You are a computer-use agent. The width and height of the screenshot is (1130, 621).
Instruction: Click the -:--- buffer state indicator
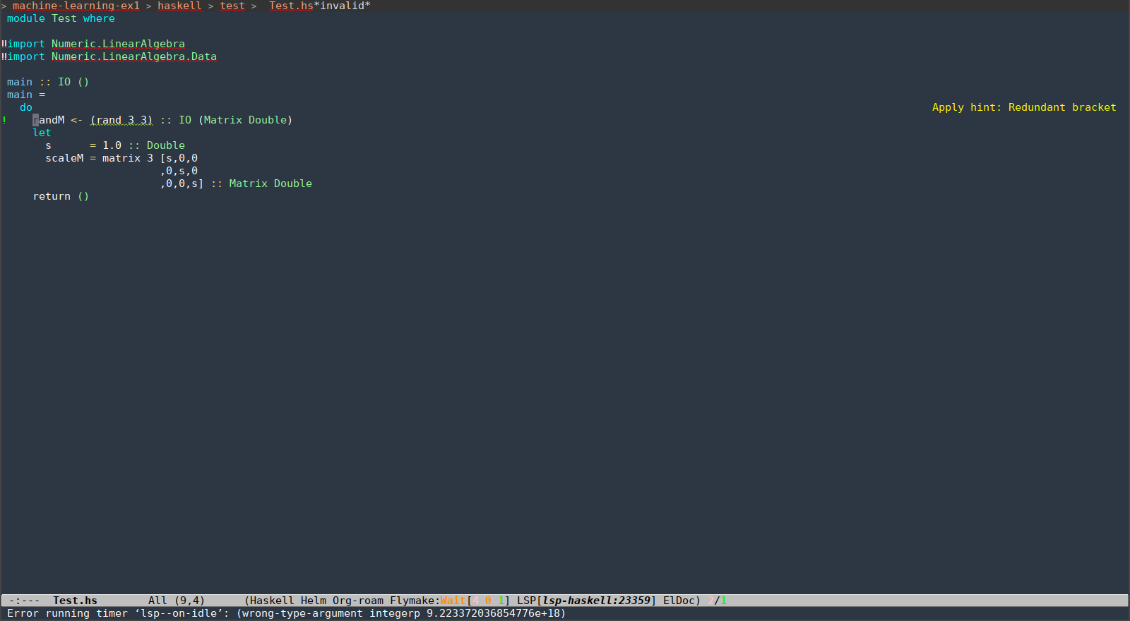pyautogui.click(x=24, y=601)
